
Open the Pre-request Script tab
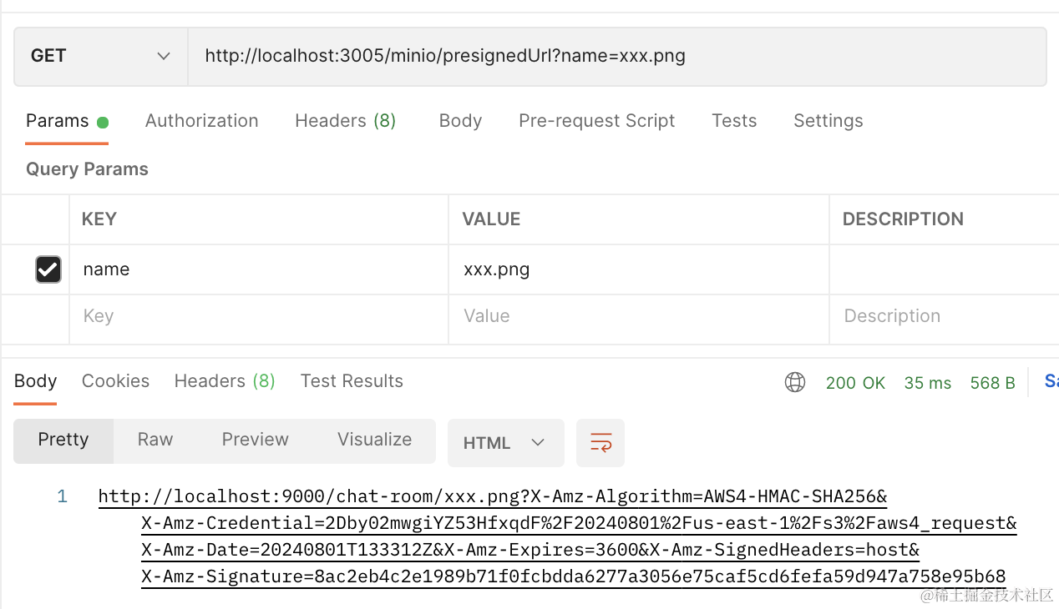(596, 121)
